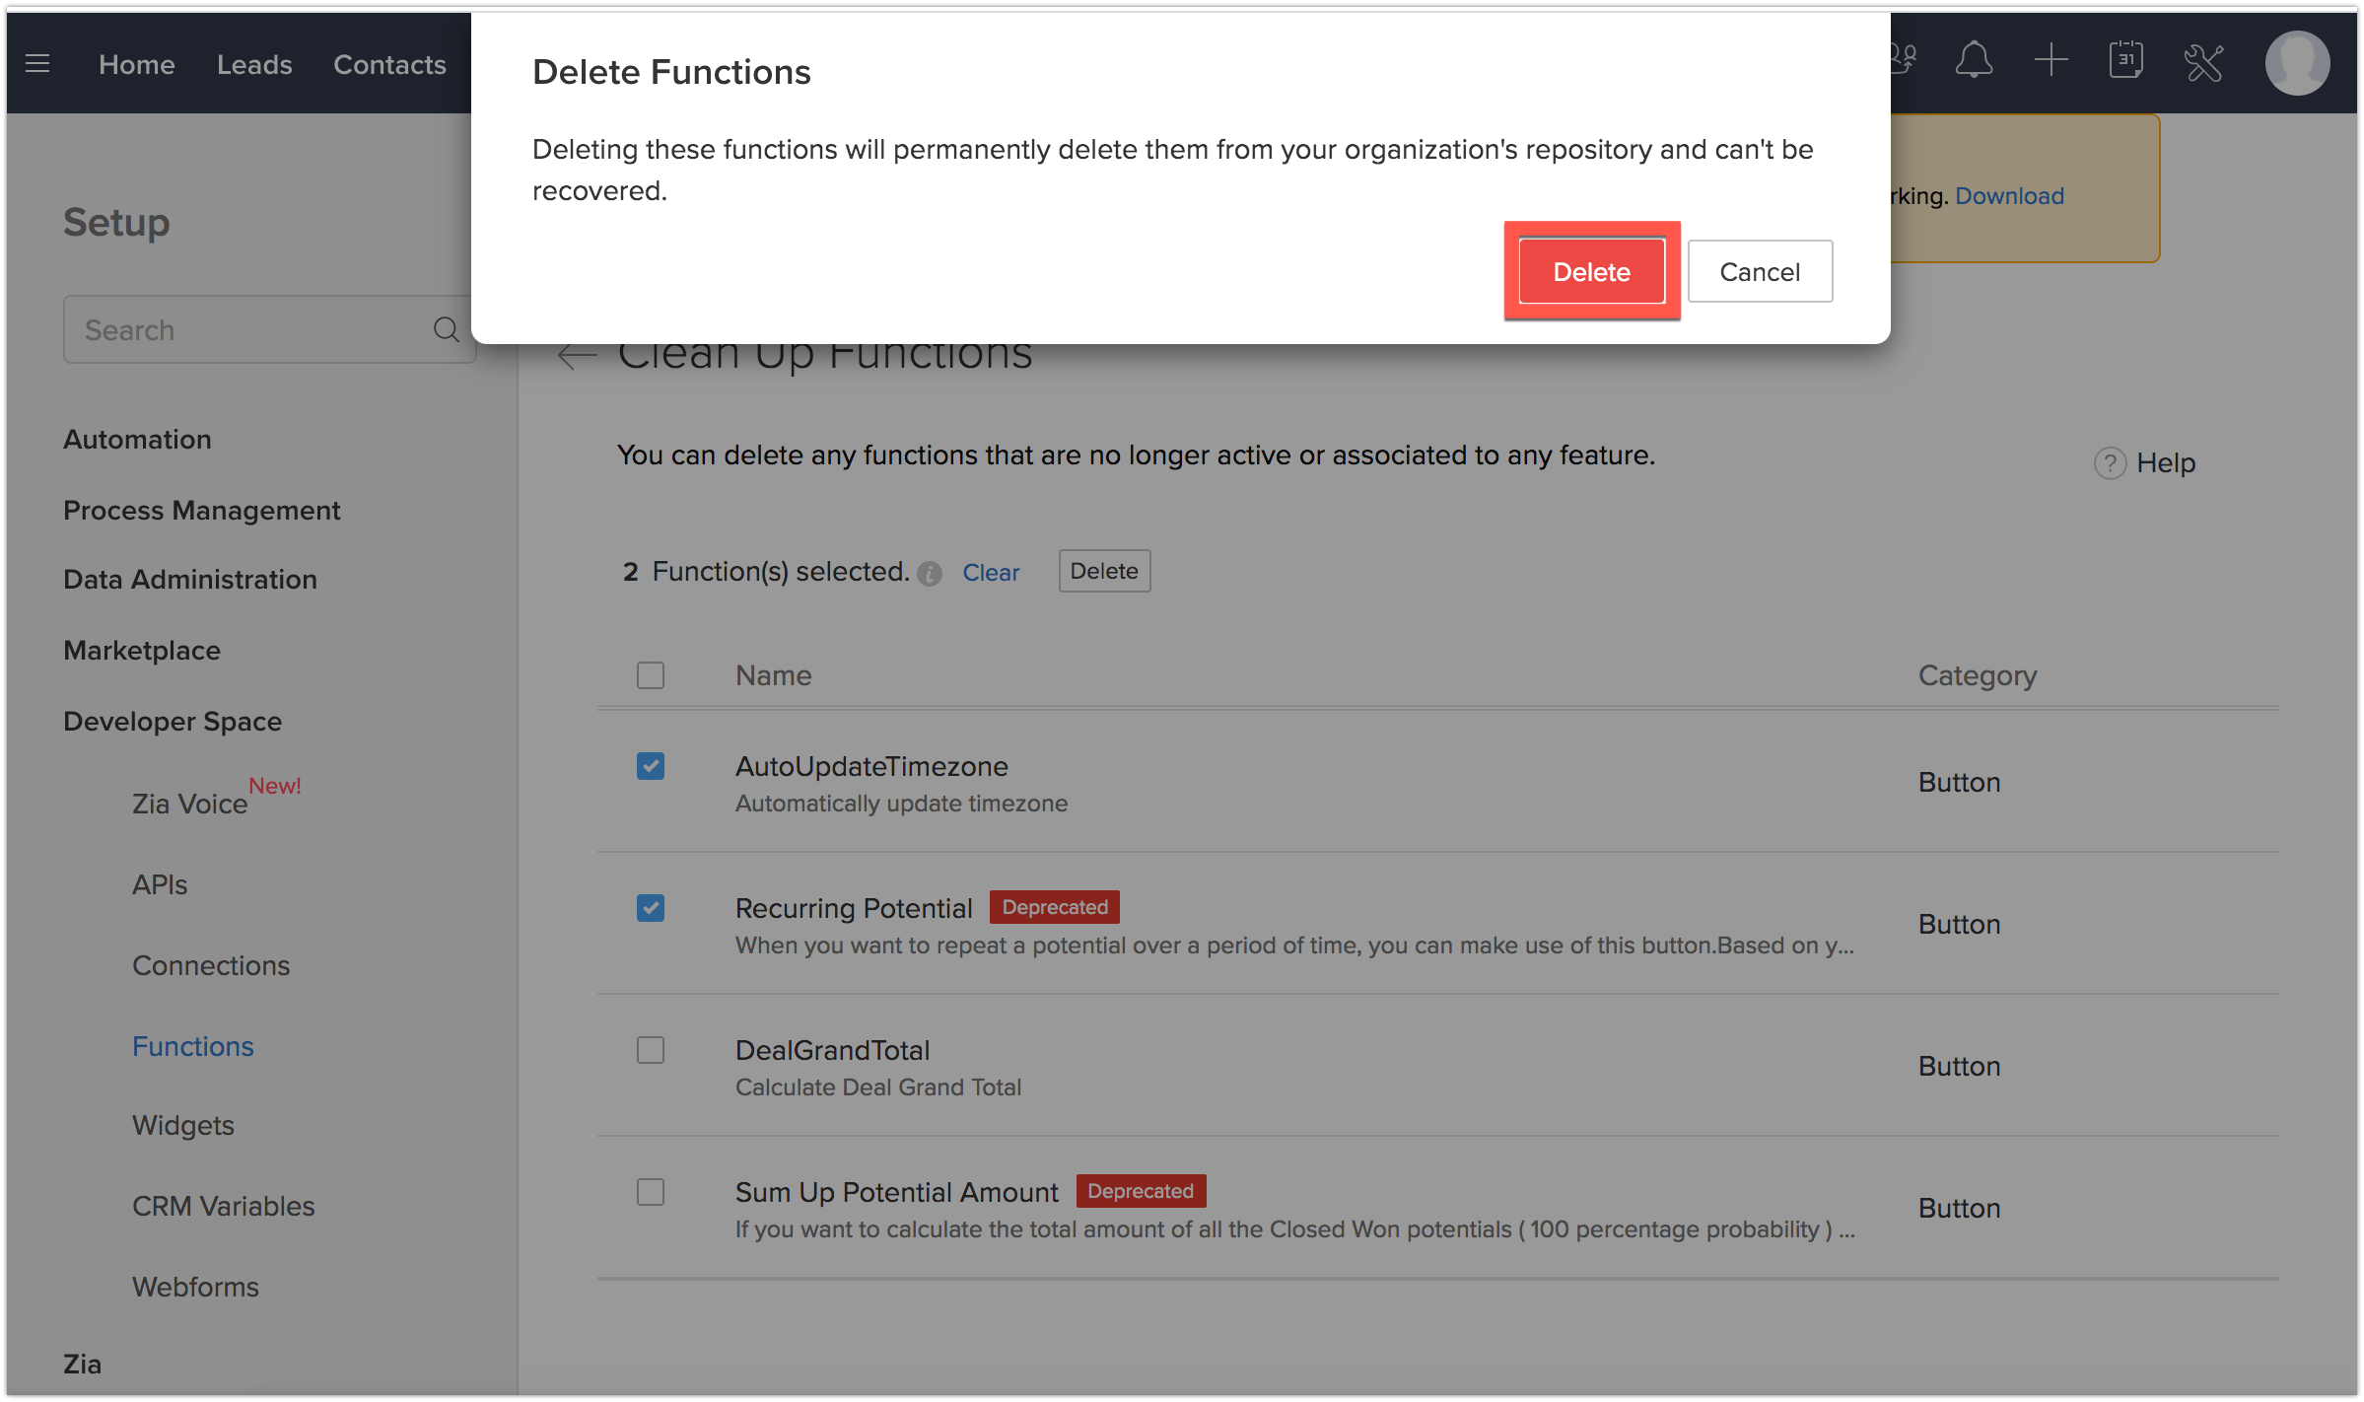Open Functions in sidebar

[x=193, y=1046]
